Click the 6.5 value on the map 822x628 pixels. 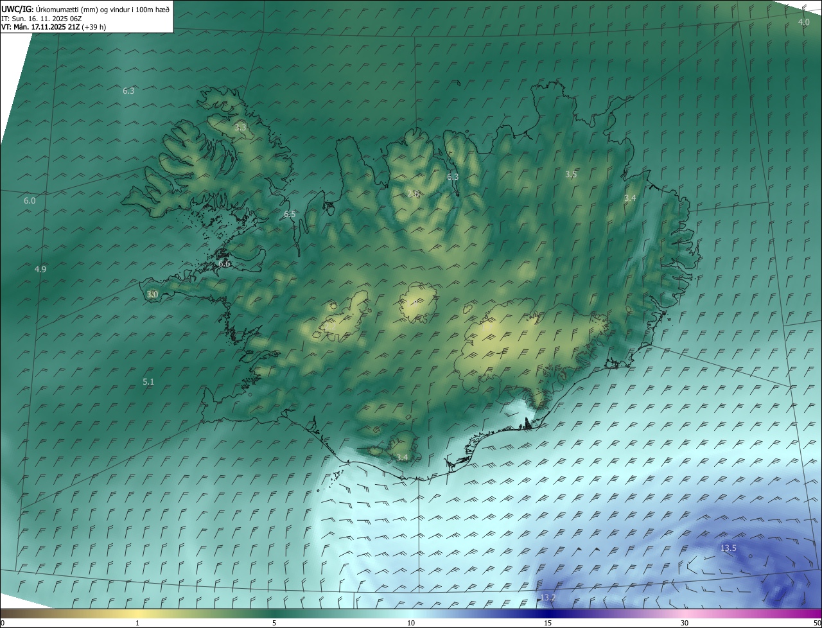point(290,214)
